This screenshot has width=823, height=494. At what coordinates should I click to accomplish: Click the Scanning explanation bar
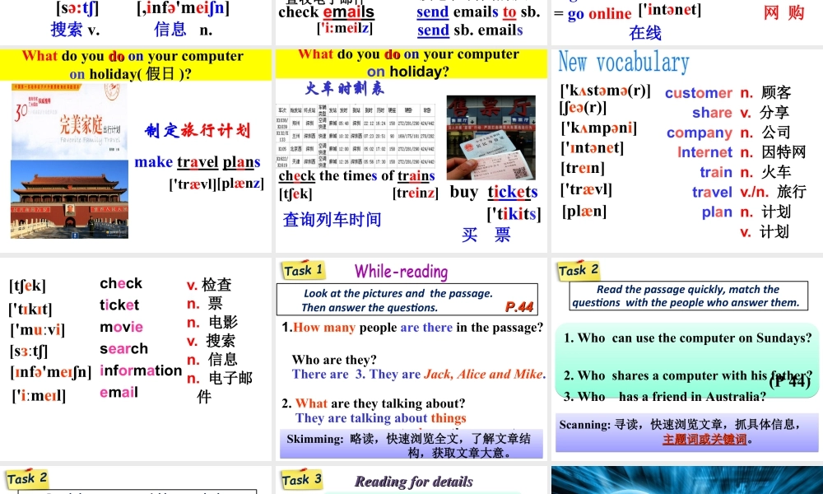click(686, 429)
